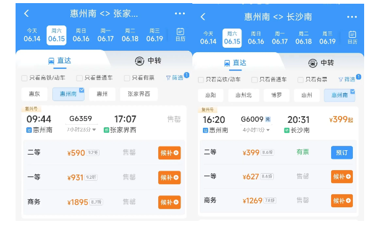Screen dimensions: 366x229
Task: Select date 06.17 周一 in left panel
Action: coord(106,35)
